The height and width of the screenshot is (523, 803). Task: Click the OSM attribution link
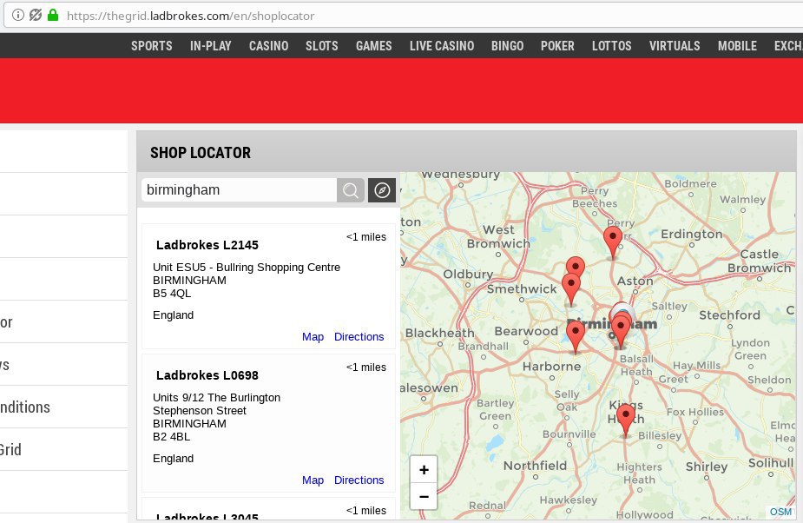780,512
